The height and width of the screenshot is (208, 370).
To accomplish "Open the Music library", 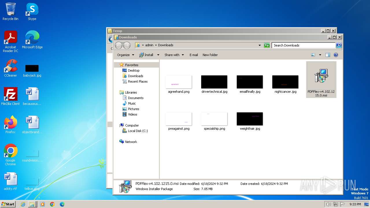I will (132, 103).
